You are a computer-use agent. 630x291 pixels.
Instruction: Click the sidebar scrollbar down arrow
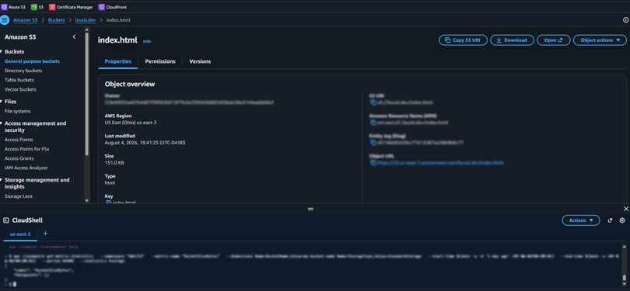point(87,200)
